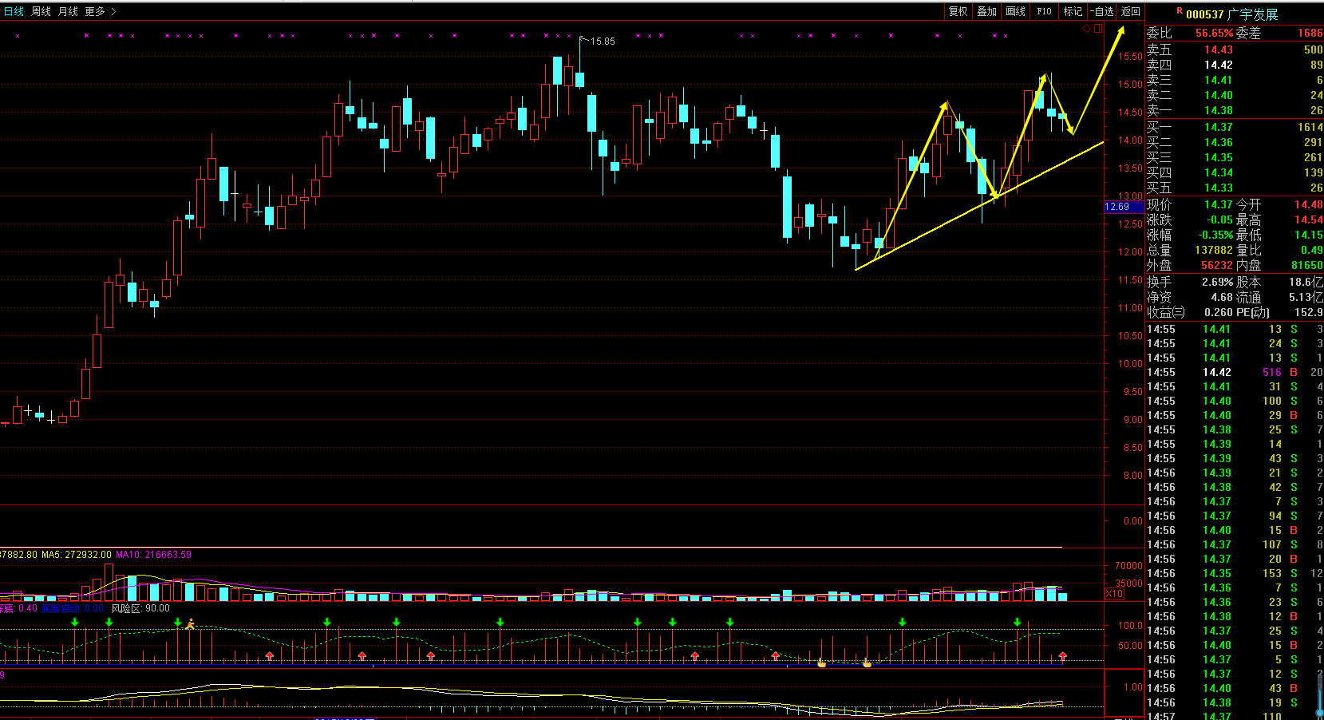Viewport: 1324px width, 720px height.
Task: Open the 复权 price adjustment option
Action: [x=958, y=11]
